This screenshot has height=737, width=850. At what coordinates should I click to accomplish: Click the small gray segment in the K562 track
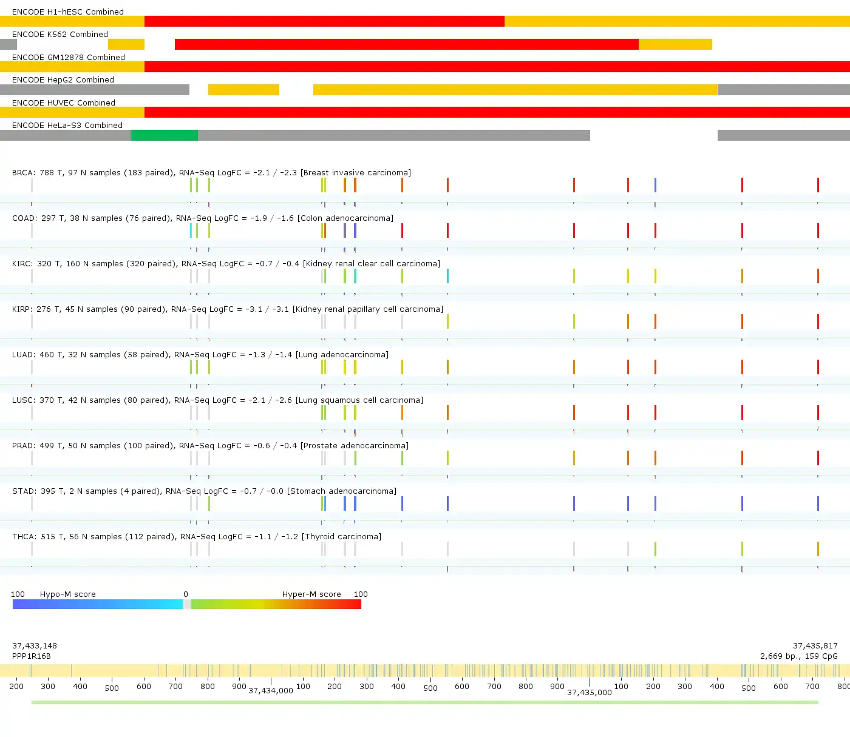8,44
